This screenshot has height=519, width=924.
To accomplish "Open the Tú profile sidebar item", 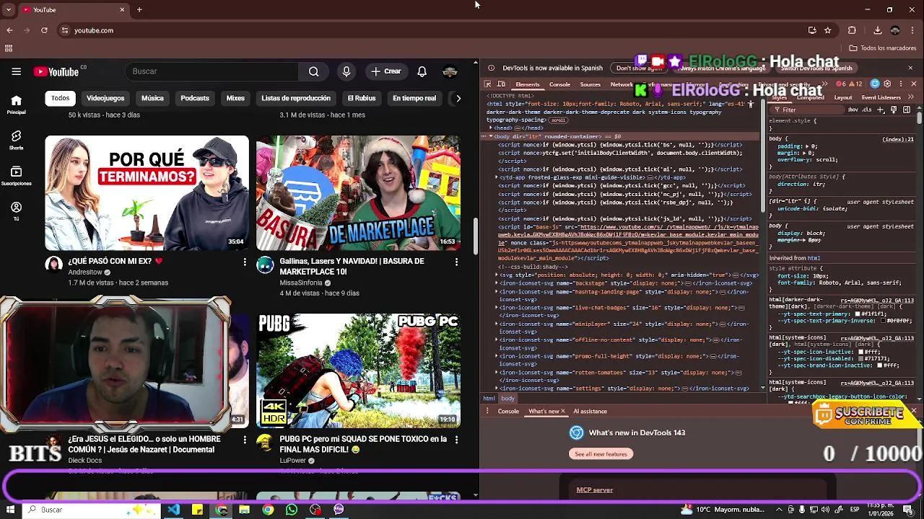I will click(x=16, y=210).
